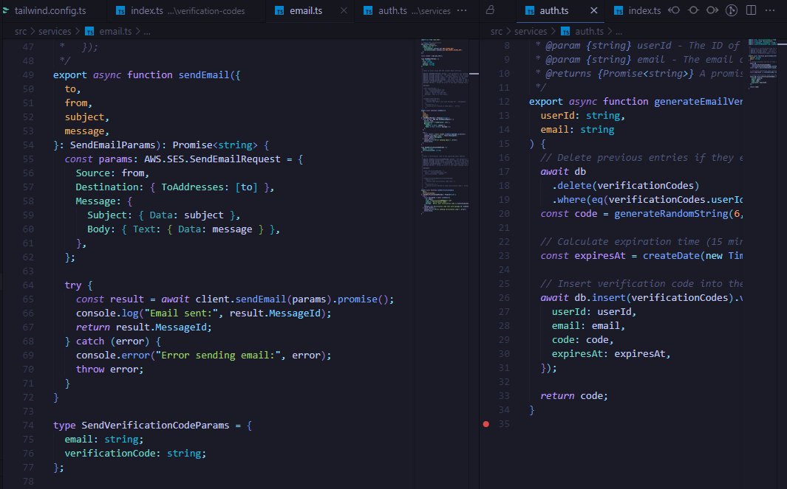
Task: Switch to auth.ts services tab in left group
Action: click(x=407, y=10)
